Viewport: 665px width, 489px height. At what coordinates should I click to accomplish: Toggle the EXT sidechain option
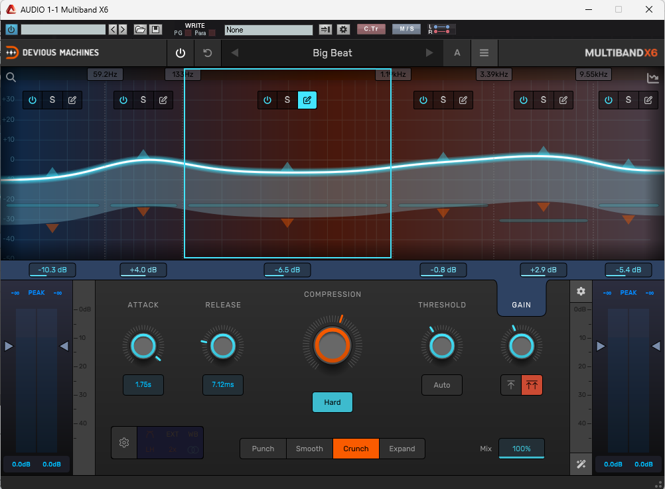172,435
